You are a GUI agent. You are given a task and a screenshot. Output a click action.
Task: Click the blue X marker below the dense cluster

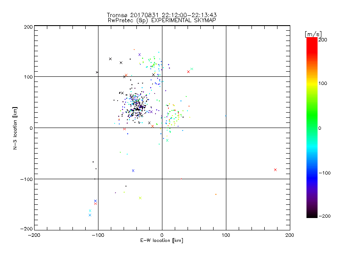[133, 171]
